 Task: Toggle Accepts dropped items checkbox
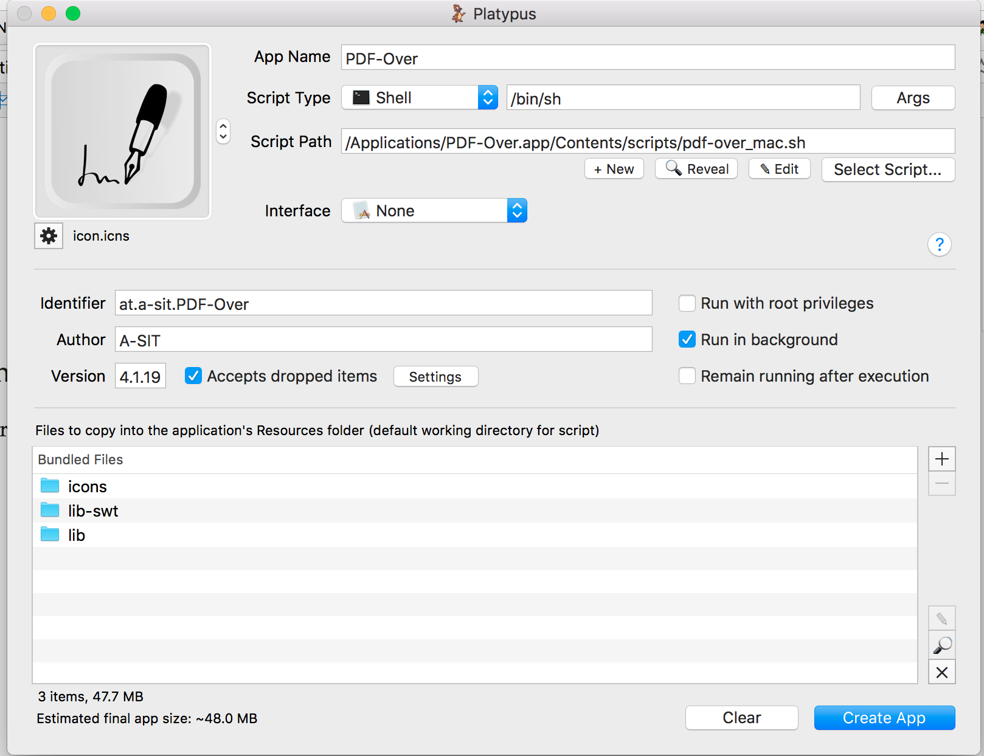193,376
